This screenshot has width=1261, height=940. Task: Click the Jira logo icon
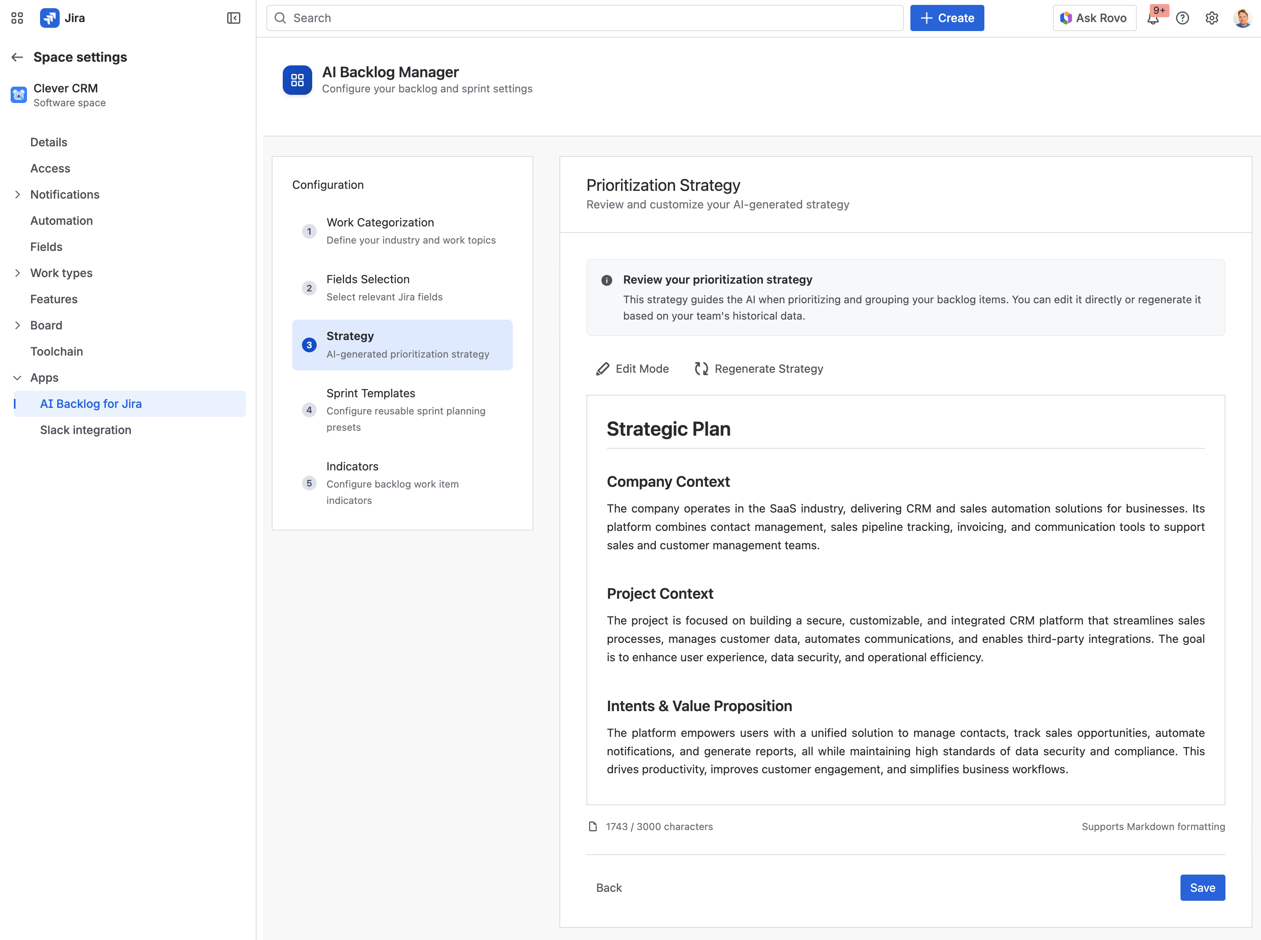coord(49,18)
